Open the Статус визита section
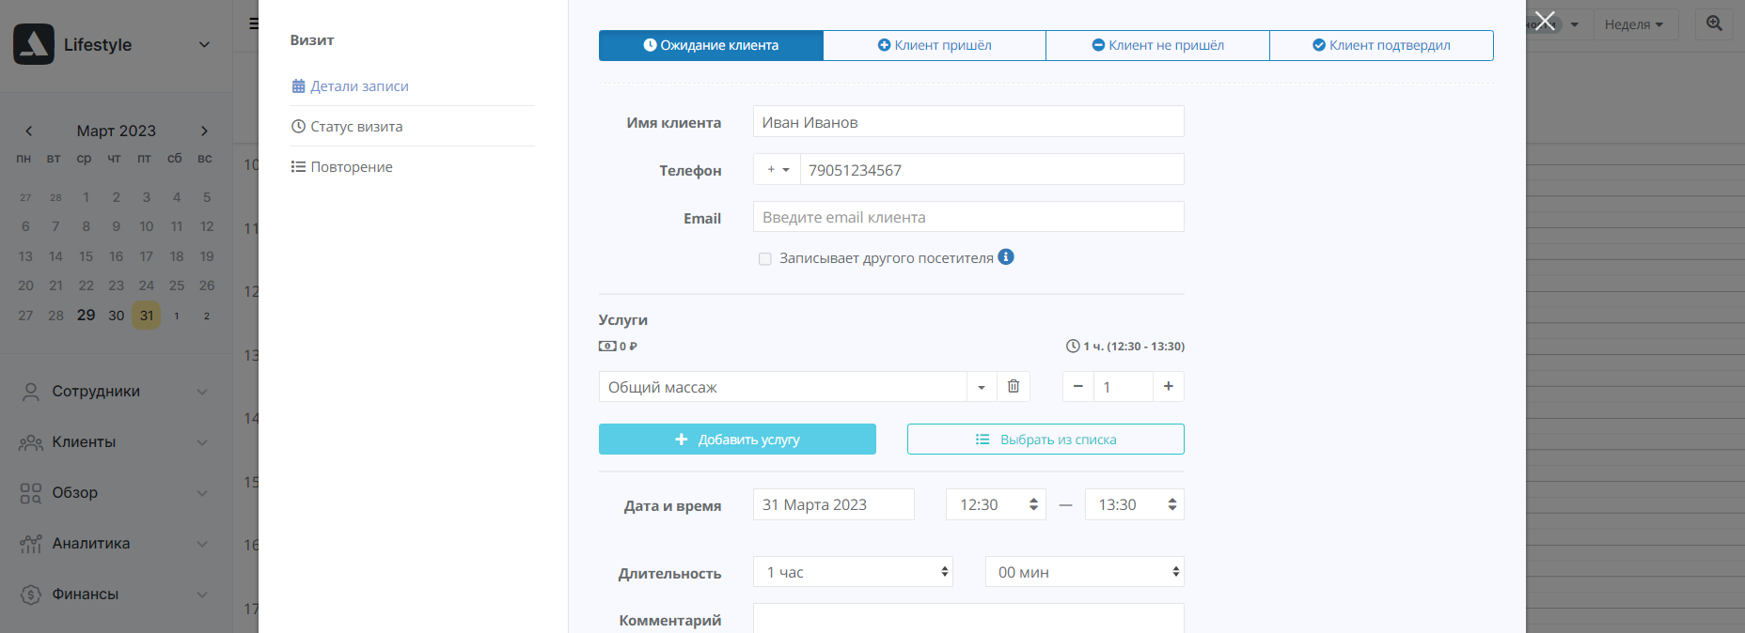This screenshot has height=633, width=1745. (356, 127)
